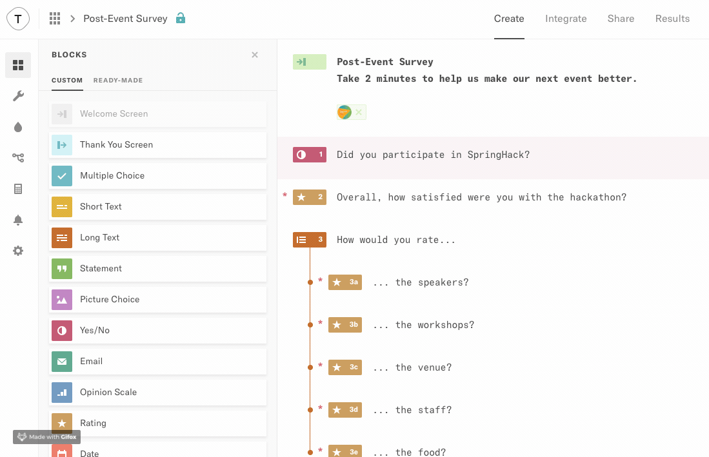Image resolution: width=709 pixels, height=457 pixels.
Task: Click the user avatar 'T' circle
Action: click(x=18, y=19)
